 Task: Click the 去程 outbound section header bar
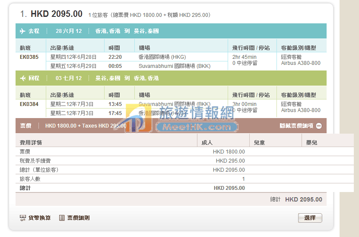[x=171, y=31]
